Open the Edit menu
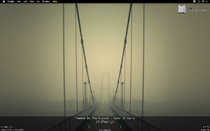Image resolution: width=210 pixels, height=131 pixels. pos(25,1)
